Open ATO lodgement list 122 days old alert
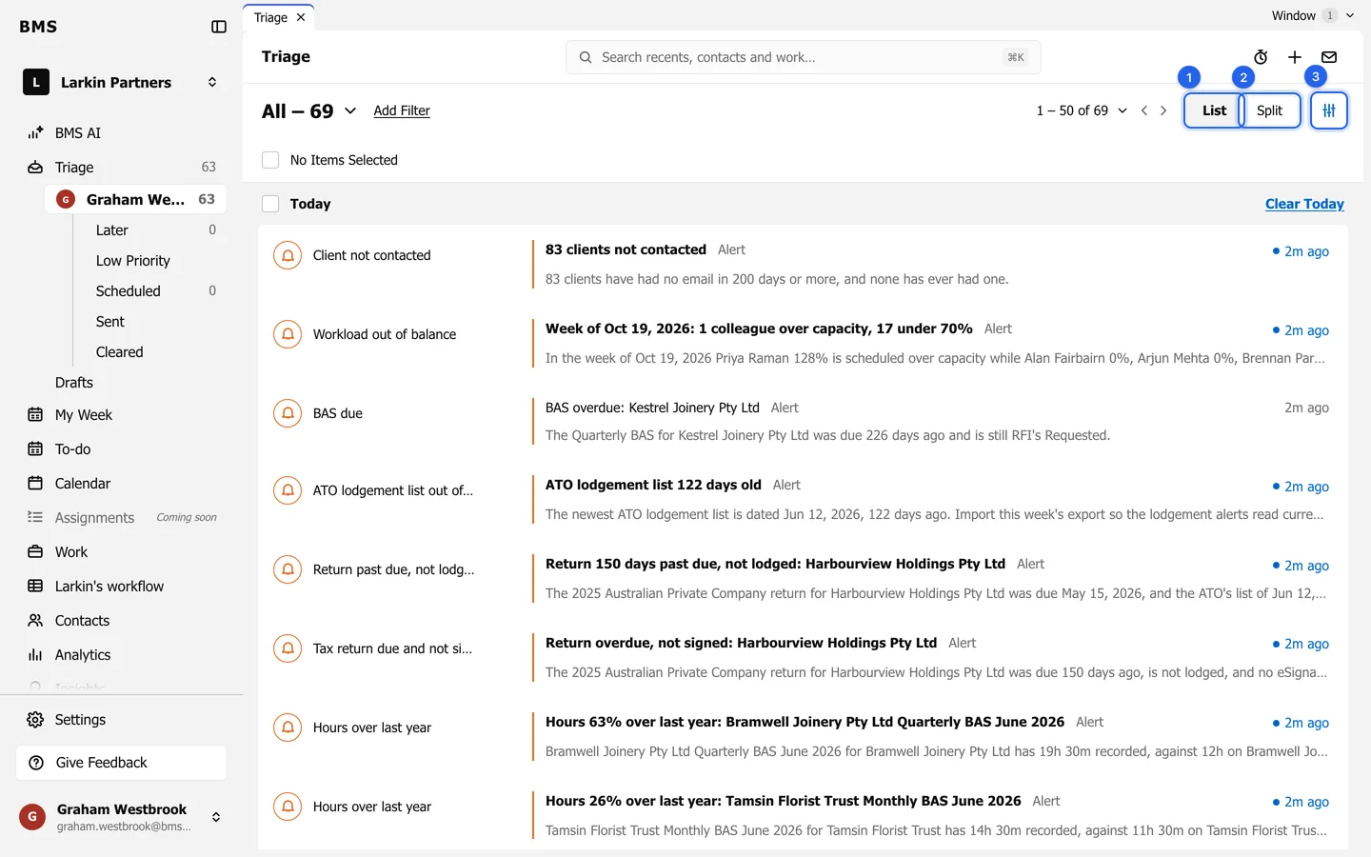Image resolution: width=1371 pixels, height=857 pixels. click(x=802, y=500)
